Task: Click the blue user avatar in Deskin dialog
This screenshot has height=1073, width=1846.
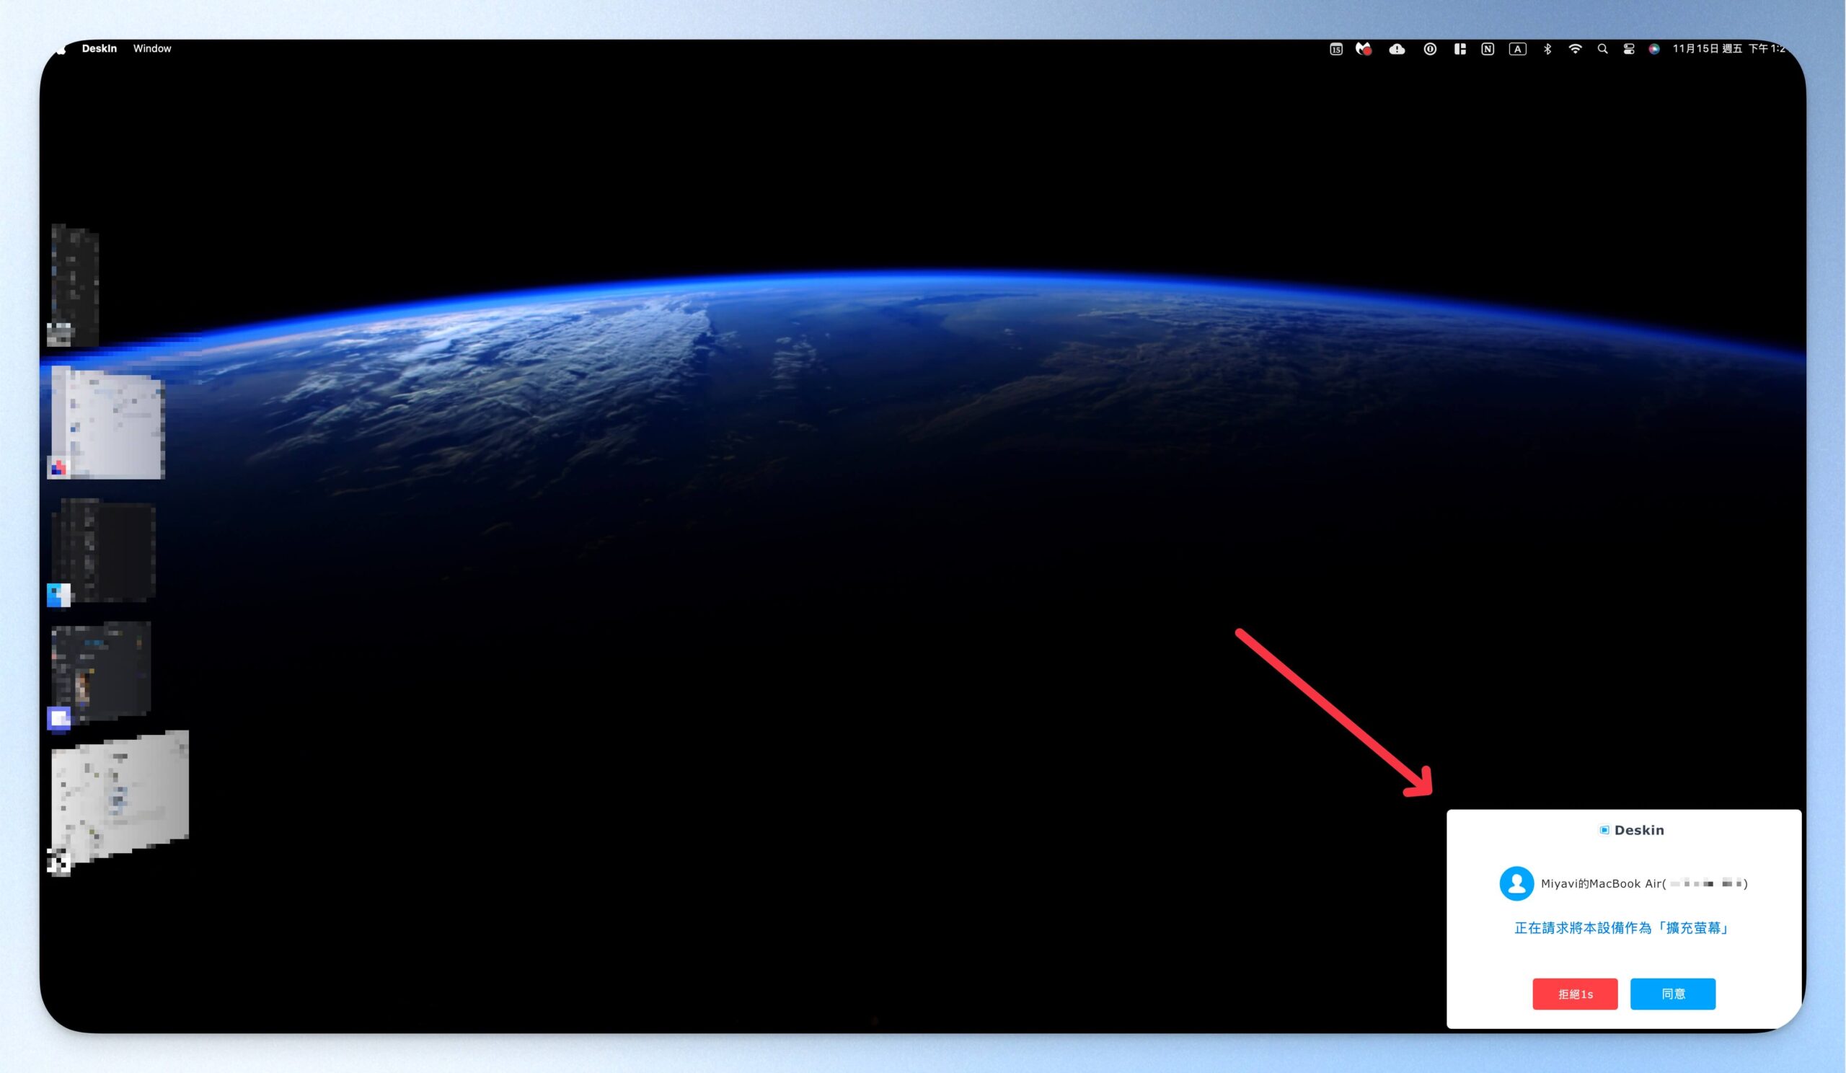Action: tap(1516, 883)
